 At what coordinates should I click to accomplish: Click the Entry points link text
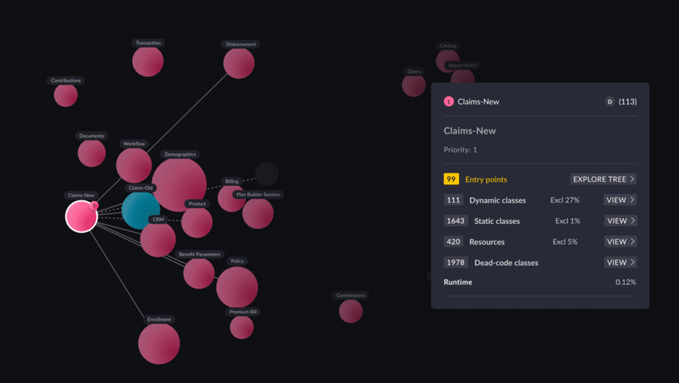(486, 179)
